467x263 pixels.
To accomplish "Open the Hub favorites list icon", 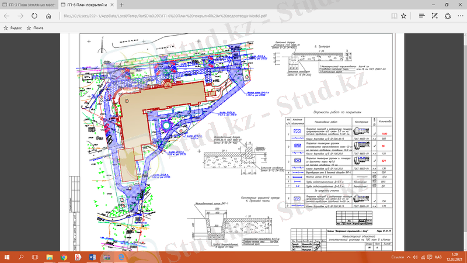I will [416, 17].
